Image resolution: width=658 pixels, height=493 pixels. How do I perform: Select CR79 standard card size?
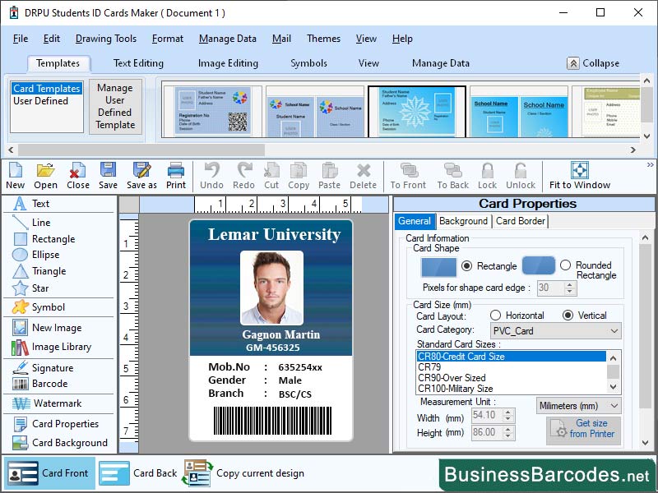(x=444, y=367)
